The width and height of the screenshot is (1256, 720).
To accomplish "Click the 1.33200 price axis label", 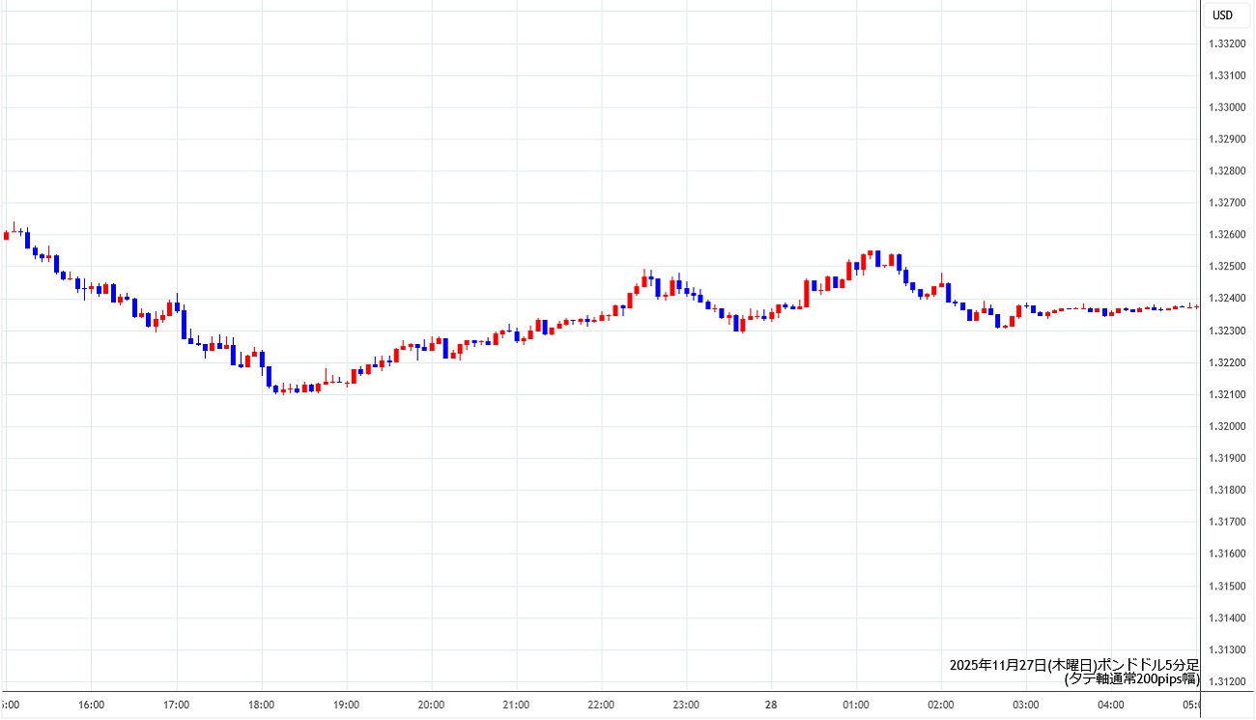I will point(1227,43).
